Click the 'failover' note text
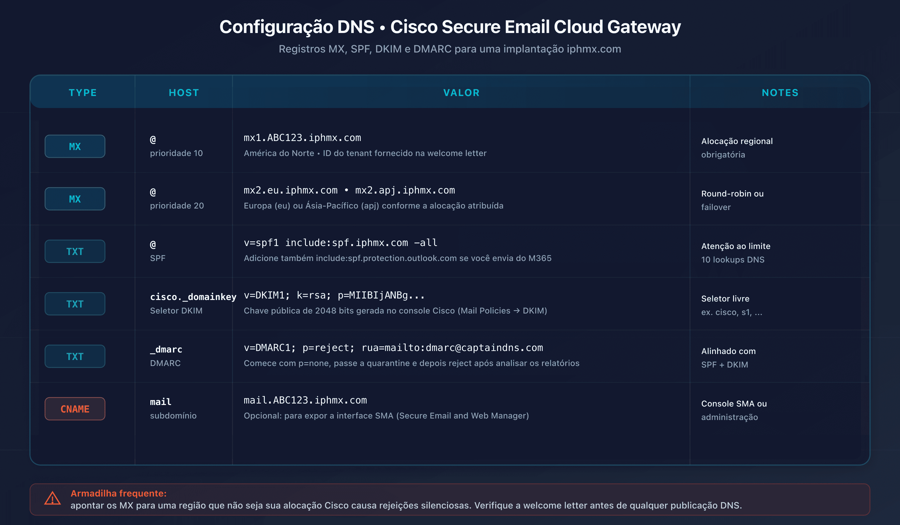Viewport: 900px width, 525px height. coord(716,207)
